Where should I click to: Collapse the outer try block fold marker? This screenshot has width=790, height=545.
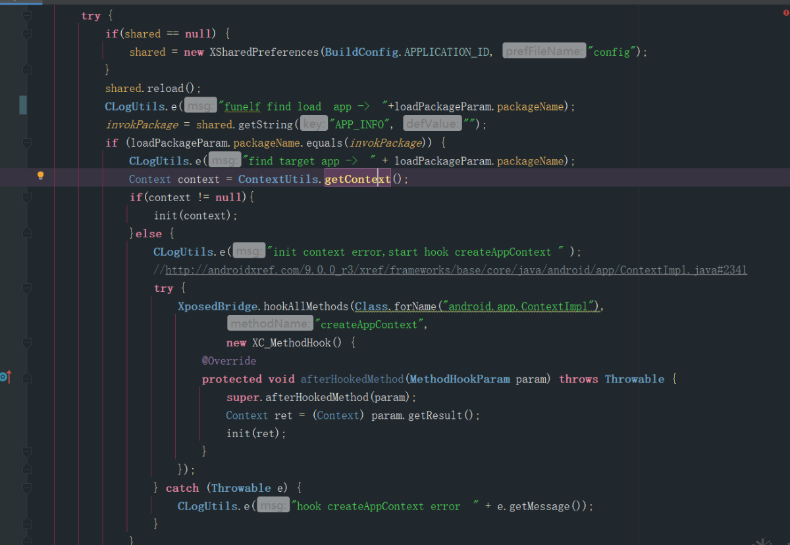tap(27, 16)
